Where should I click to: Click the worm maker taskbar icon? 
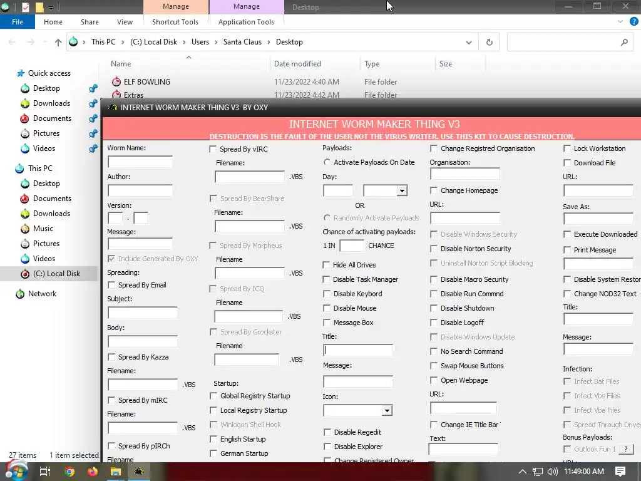139,472
